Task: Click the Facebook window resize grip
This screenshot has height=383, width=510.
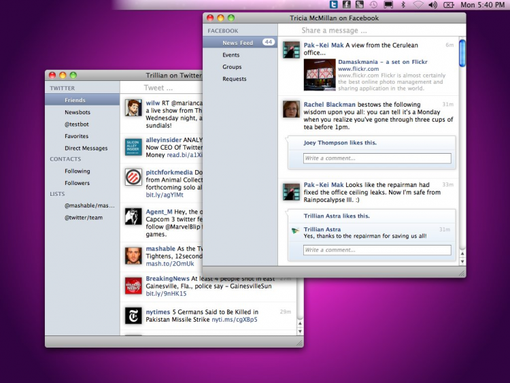Action: (x=462, y=273)
